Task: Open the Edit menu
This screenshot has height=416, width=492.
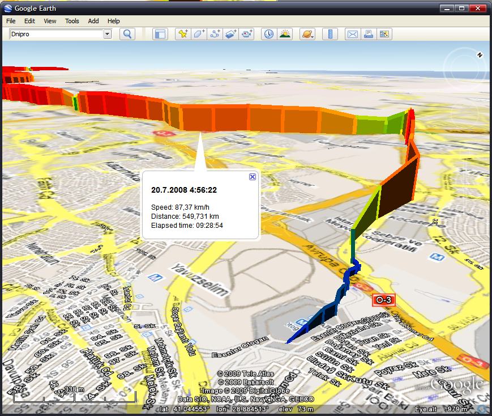Action: 29,21
